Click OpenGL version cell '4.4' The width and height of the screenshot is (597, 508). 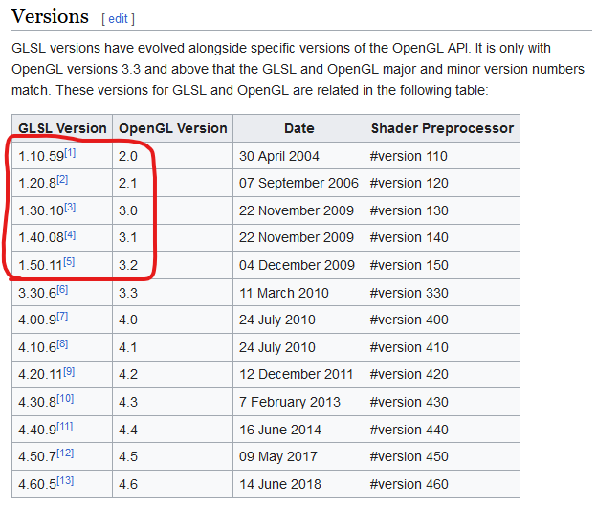click(x=173, y=430)
